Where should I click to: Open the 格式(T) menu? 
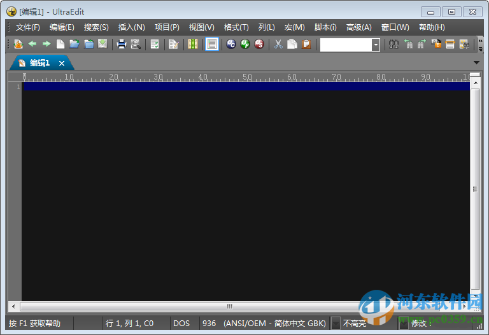[236, 27]
